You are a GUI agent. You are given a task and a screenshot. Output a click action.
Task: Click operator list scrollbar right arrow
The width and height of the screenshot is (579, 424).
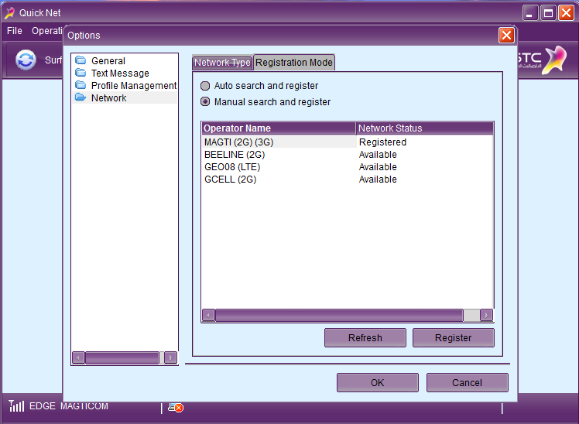(x=486, y=316)
